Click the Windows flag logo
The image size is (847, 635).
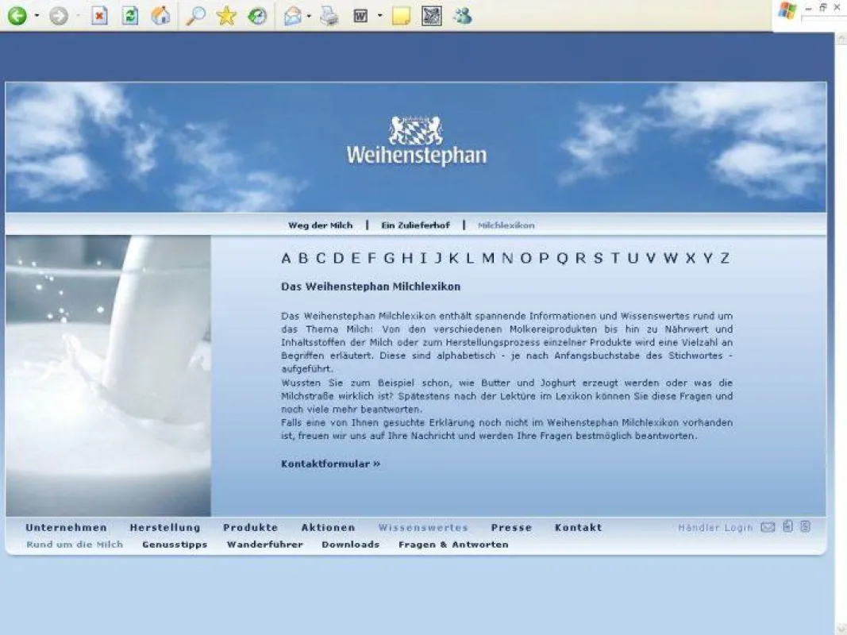click(x=787, y=11)
